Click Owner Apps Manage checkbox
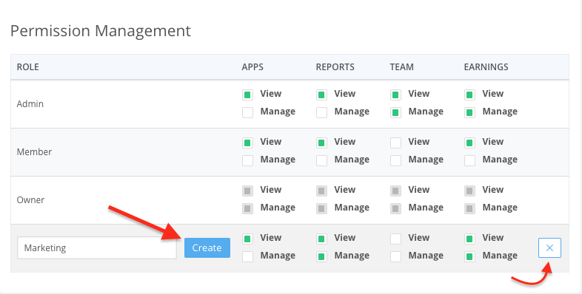The width and height of the screenshot is (582, 294). (247, 209)
